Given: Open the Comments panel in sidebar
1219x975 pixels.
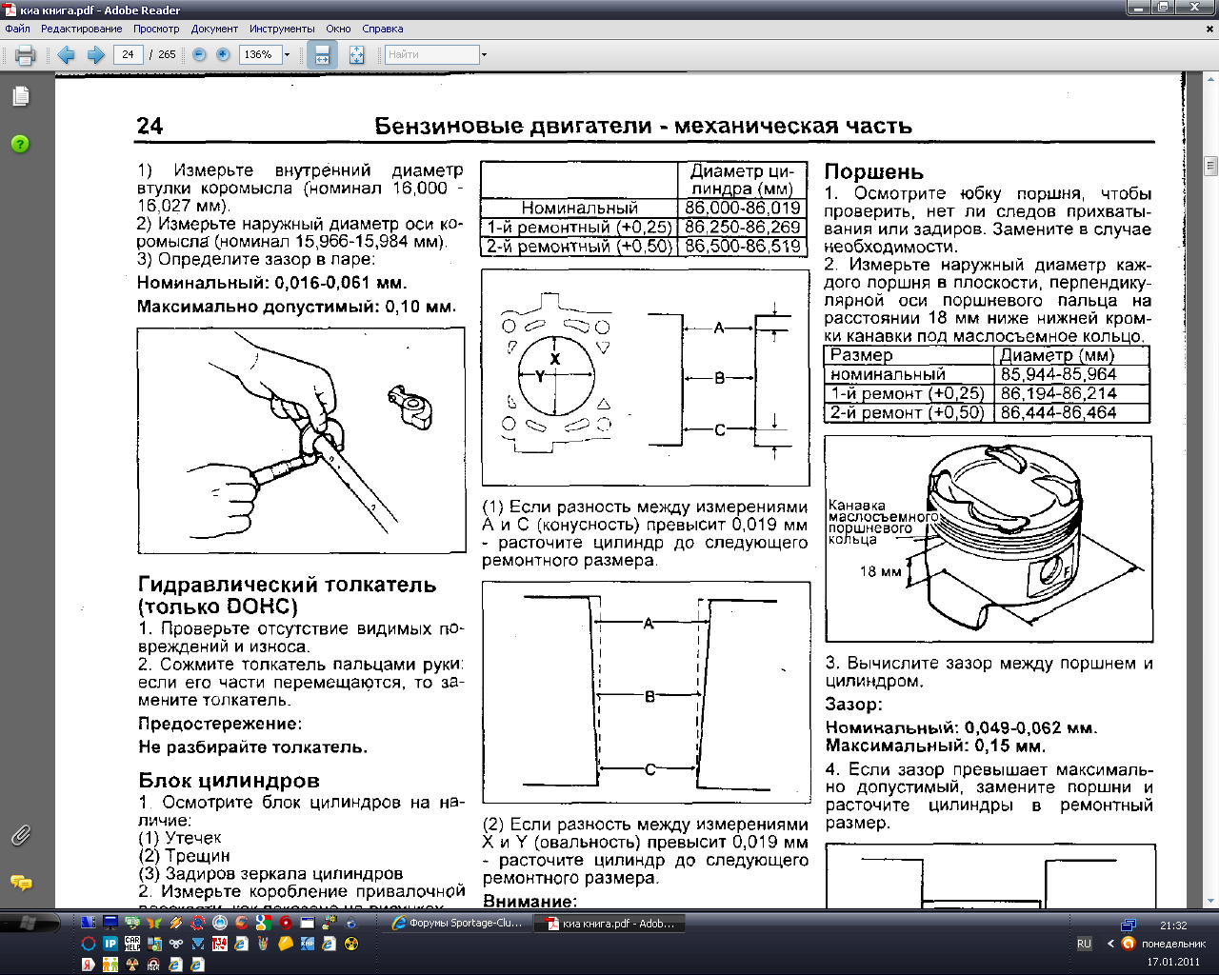Looking at the screenshot, I should [20, 883].
